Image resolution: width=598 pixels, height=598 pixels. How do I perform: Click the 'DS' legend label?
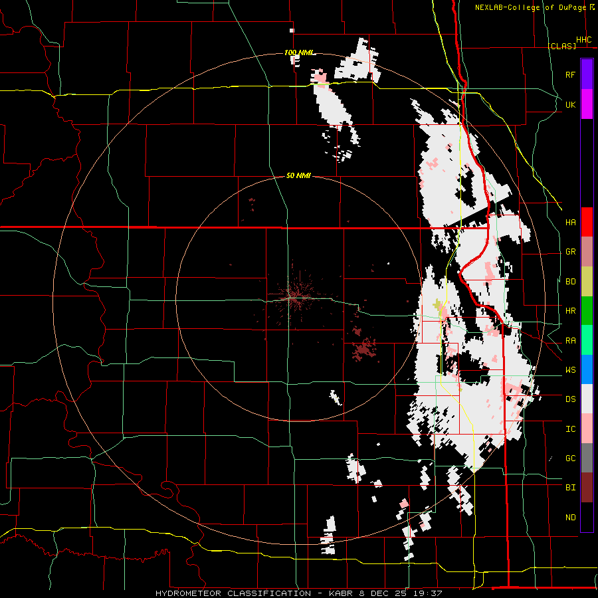pos(570,399)
